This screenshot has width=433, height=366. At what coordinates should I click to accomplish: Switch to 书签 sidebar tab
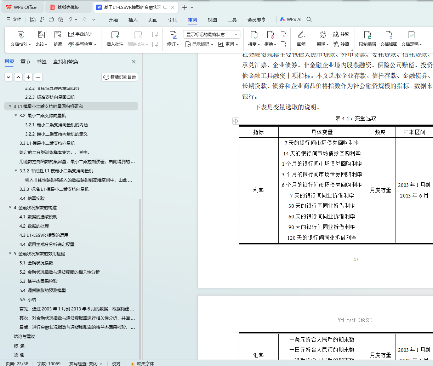point(42,62)
